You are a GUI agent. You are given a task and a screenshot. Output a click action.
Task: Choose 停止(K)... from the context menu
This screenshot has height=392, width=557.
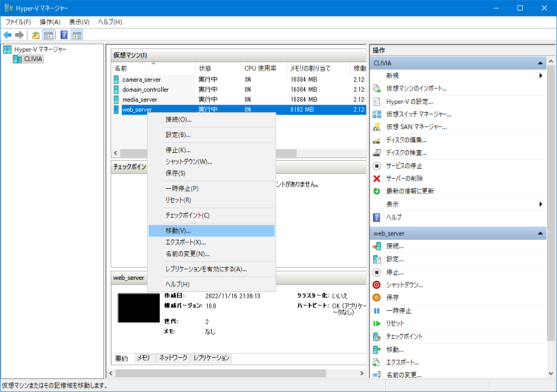[211, 150]
